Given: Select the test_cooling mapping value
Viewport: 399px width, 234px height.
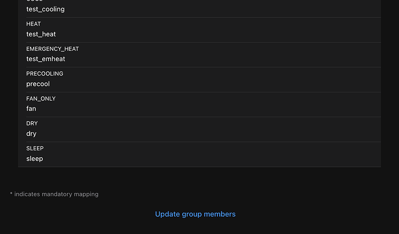Looking at the screenshot, I should 45,9.
